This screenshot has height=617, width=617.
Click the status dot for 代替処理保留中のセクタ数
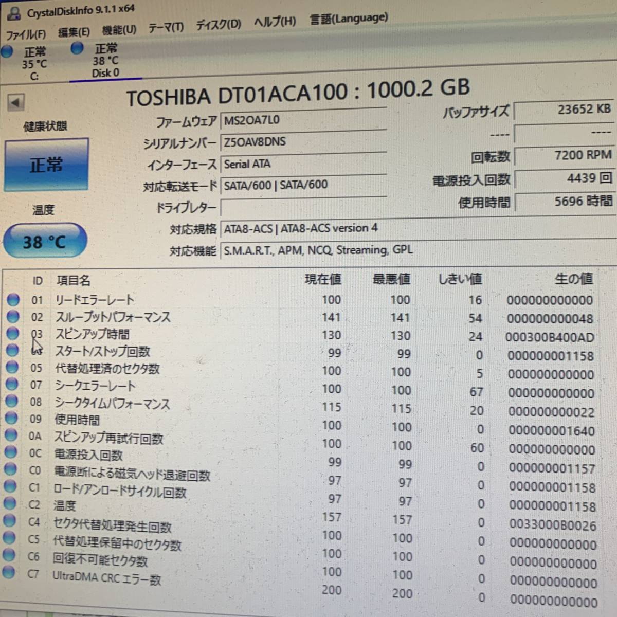(x=9, y=537)
